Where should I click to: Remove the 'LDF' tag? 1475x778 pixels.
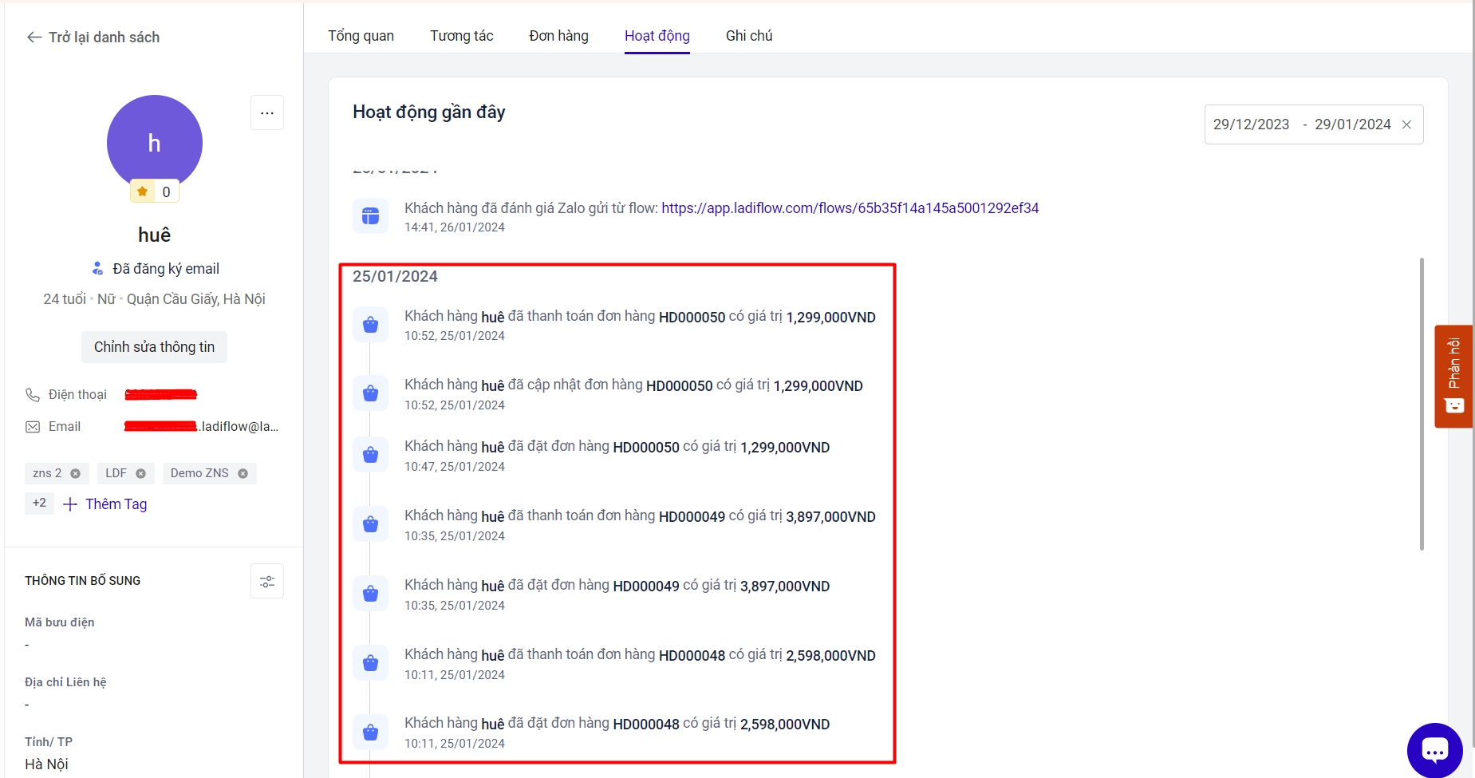click(140, 473)
